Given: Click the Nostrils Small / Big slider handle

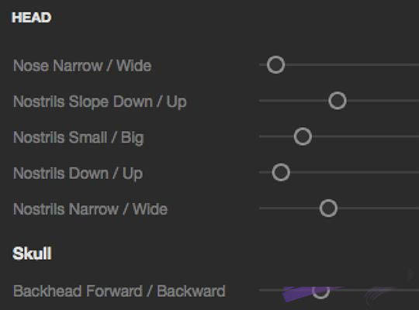Looking at the screenshot, I should 303,136.
